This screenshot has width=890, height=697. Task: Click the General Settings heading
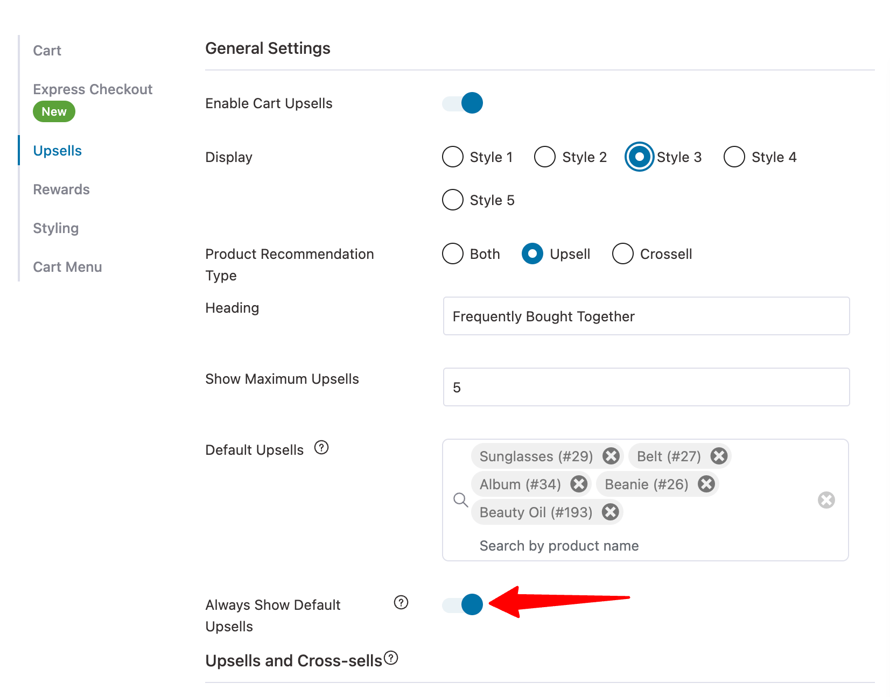268,48
